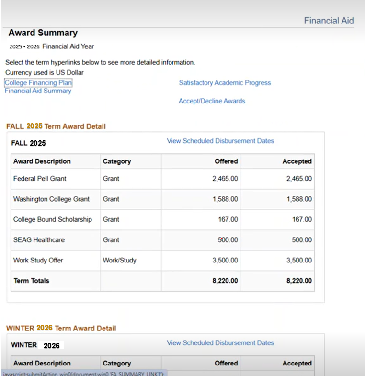
Task: Click the Work/Study category cell
Action: pos(119,261)
